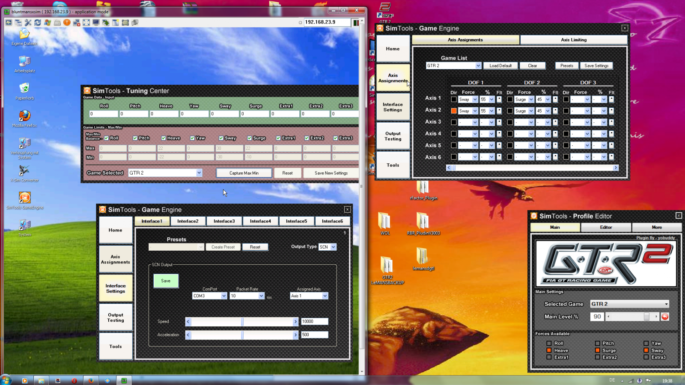Viewport: 685px width, 385px height.
Task: Expand the Game List dropdown showing GTR 2
Action: pos(478,66)
